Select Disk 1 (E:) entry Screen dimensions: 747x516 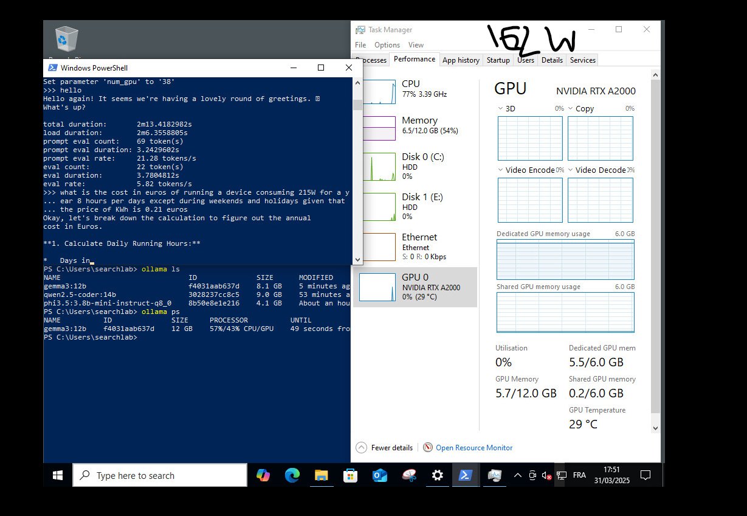coord(415,206)
